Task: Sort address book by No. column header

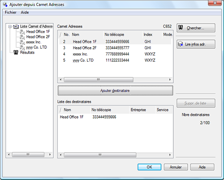Action: coord(65,34)
